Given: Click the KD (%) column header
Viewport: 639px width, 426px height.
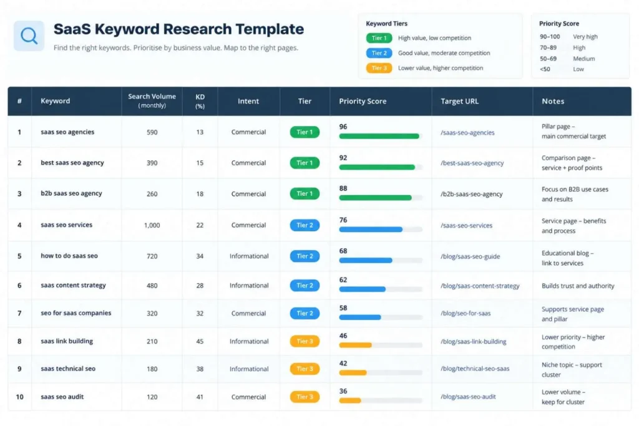Looking at the screenshot, I should coord(200,101).
